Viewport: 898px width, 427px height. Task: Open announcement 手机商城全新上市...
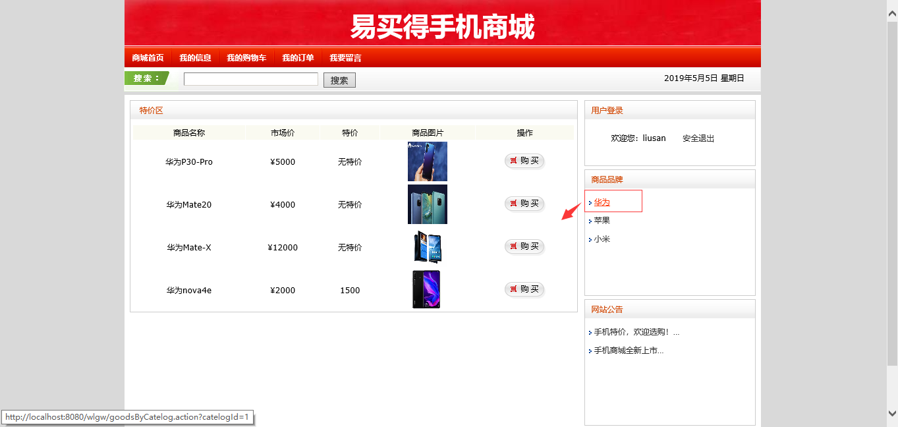(629, 351)
